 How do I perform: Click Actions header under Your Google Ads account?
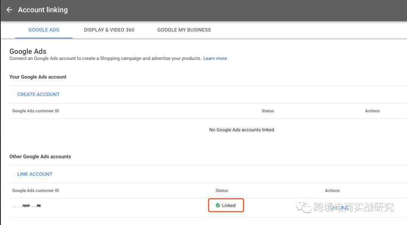pyautogui.click(x=372, y=111)
